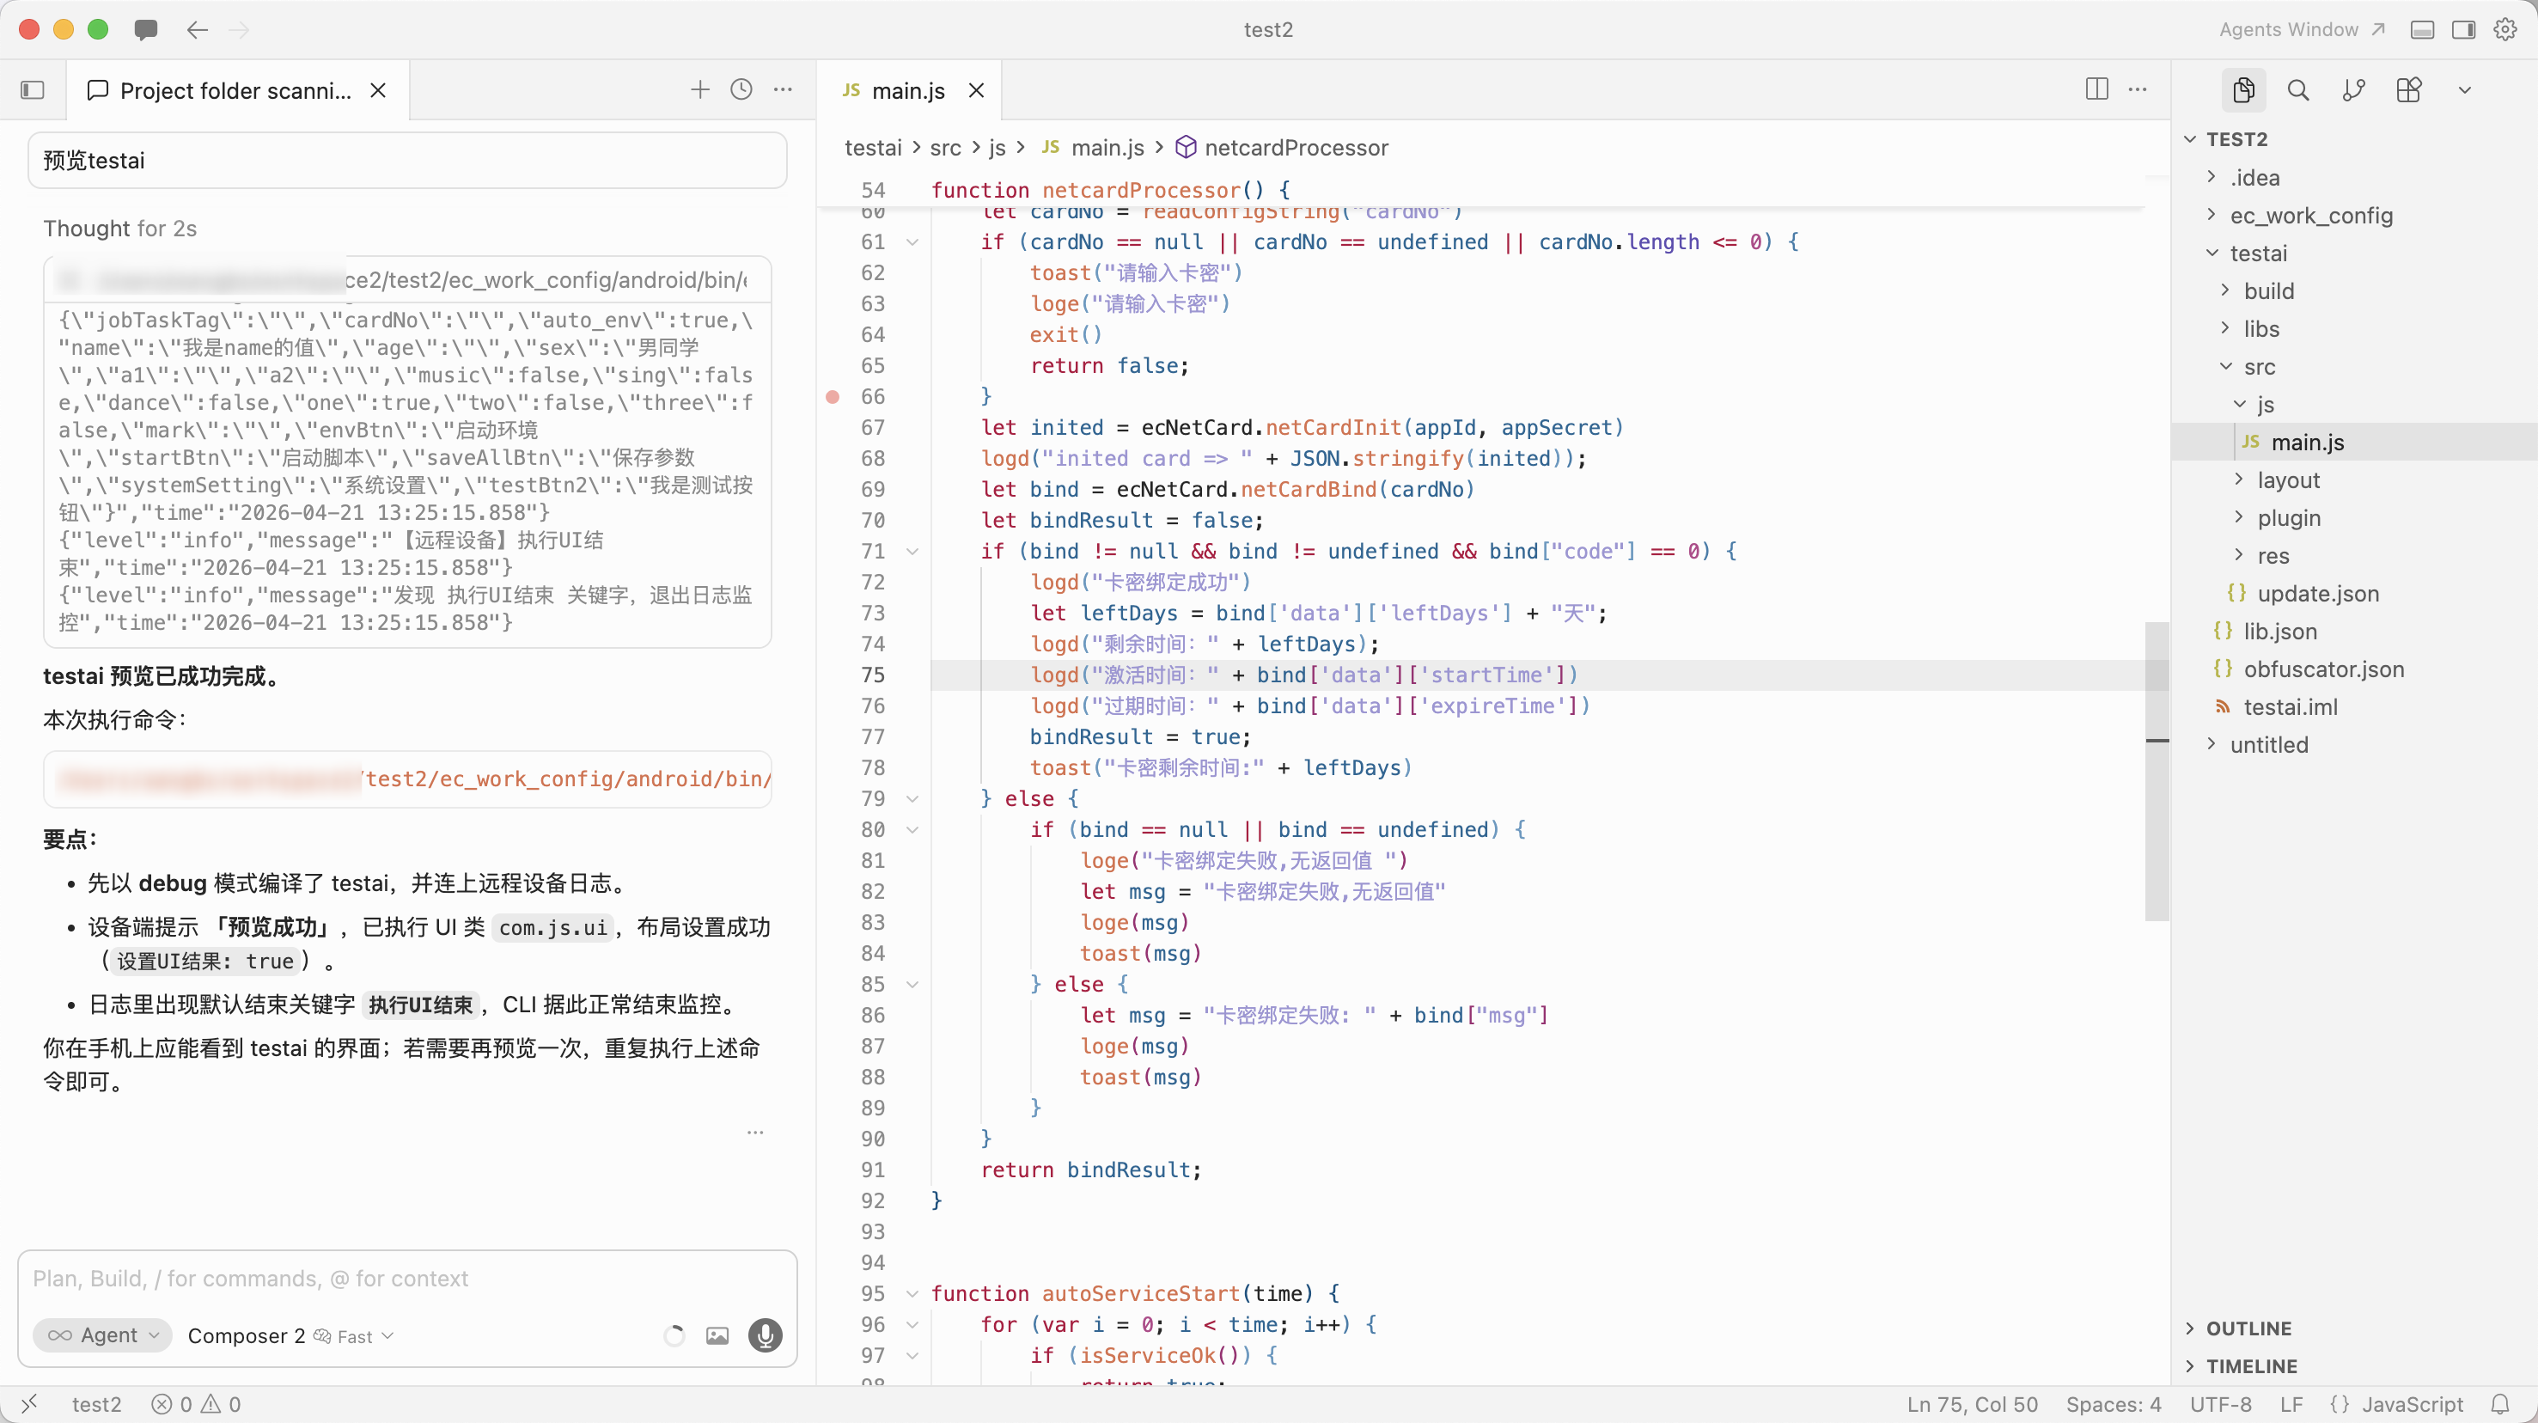Switch to the main.js editor tab

pos(906,91)
